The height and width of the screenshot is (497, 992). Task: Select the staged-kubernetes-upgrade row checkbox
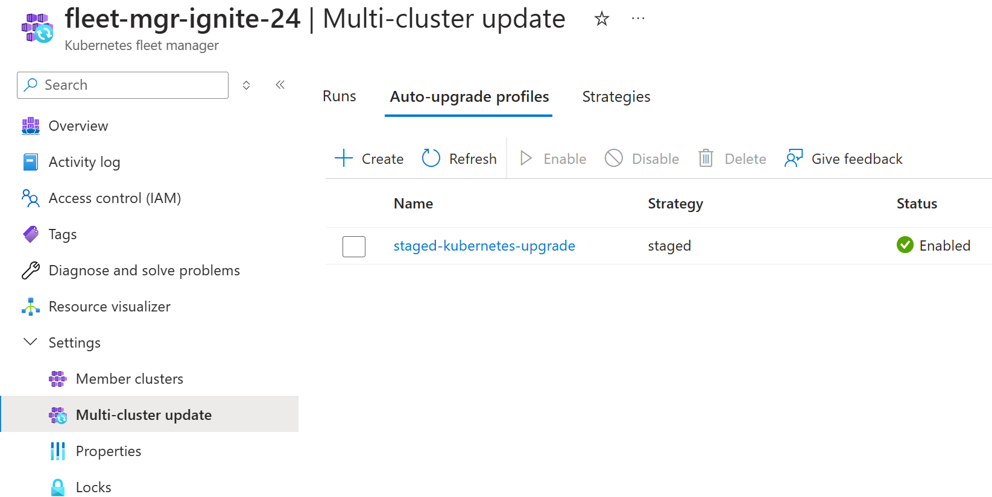(x=354, y=246)
